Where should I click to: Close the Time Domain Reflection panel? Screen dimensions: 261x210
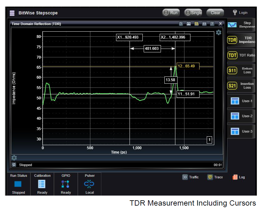pyautogui.click(x=221, y=24)
